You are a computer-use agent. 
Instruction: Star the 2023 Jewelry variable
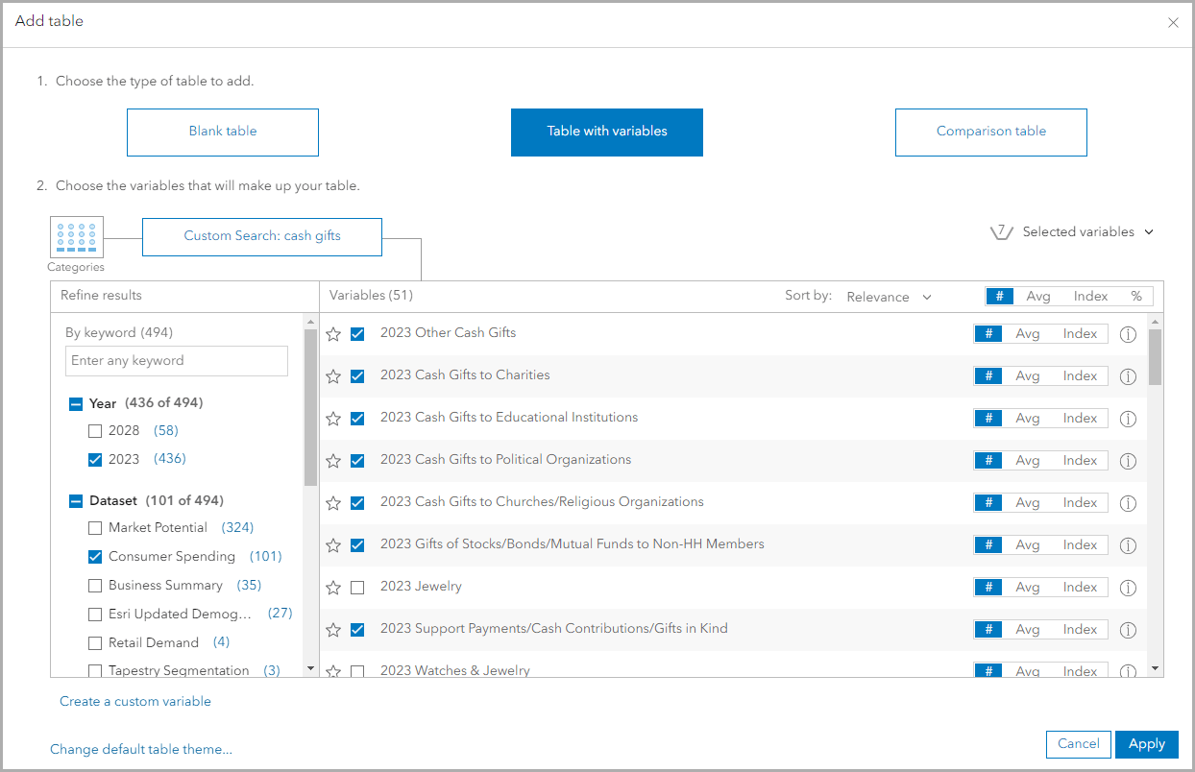333,588
